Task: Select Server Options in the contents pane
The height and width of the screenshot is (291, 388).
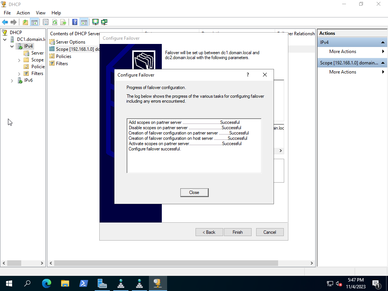Action: [70, 42]
